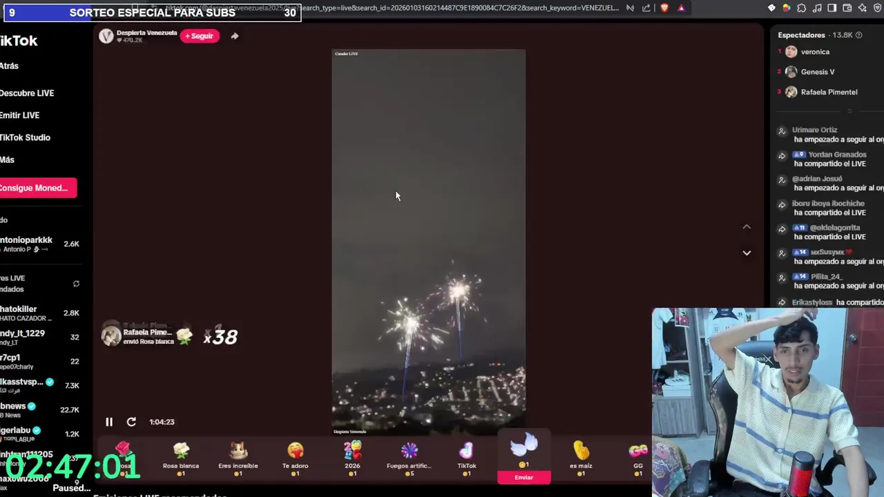Screen dimensions: 884x497
Task: Open Urimare Ortiz in chat feed
Action: (x=814, y=130)
